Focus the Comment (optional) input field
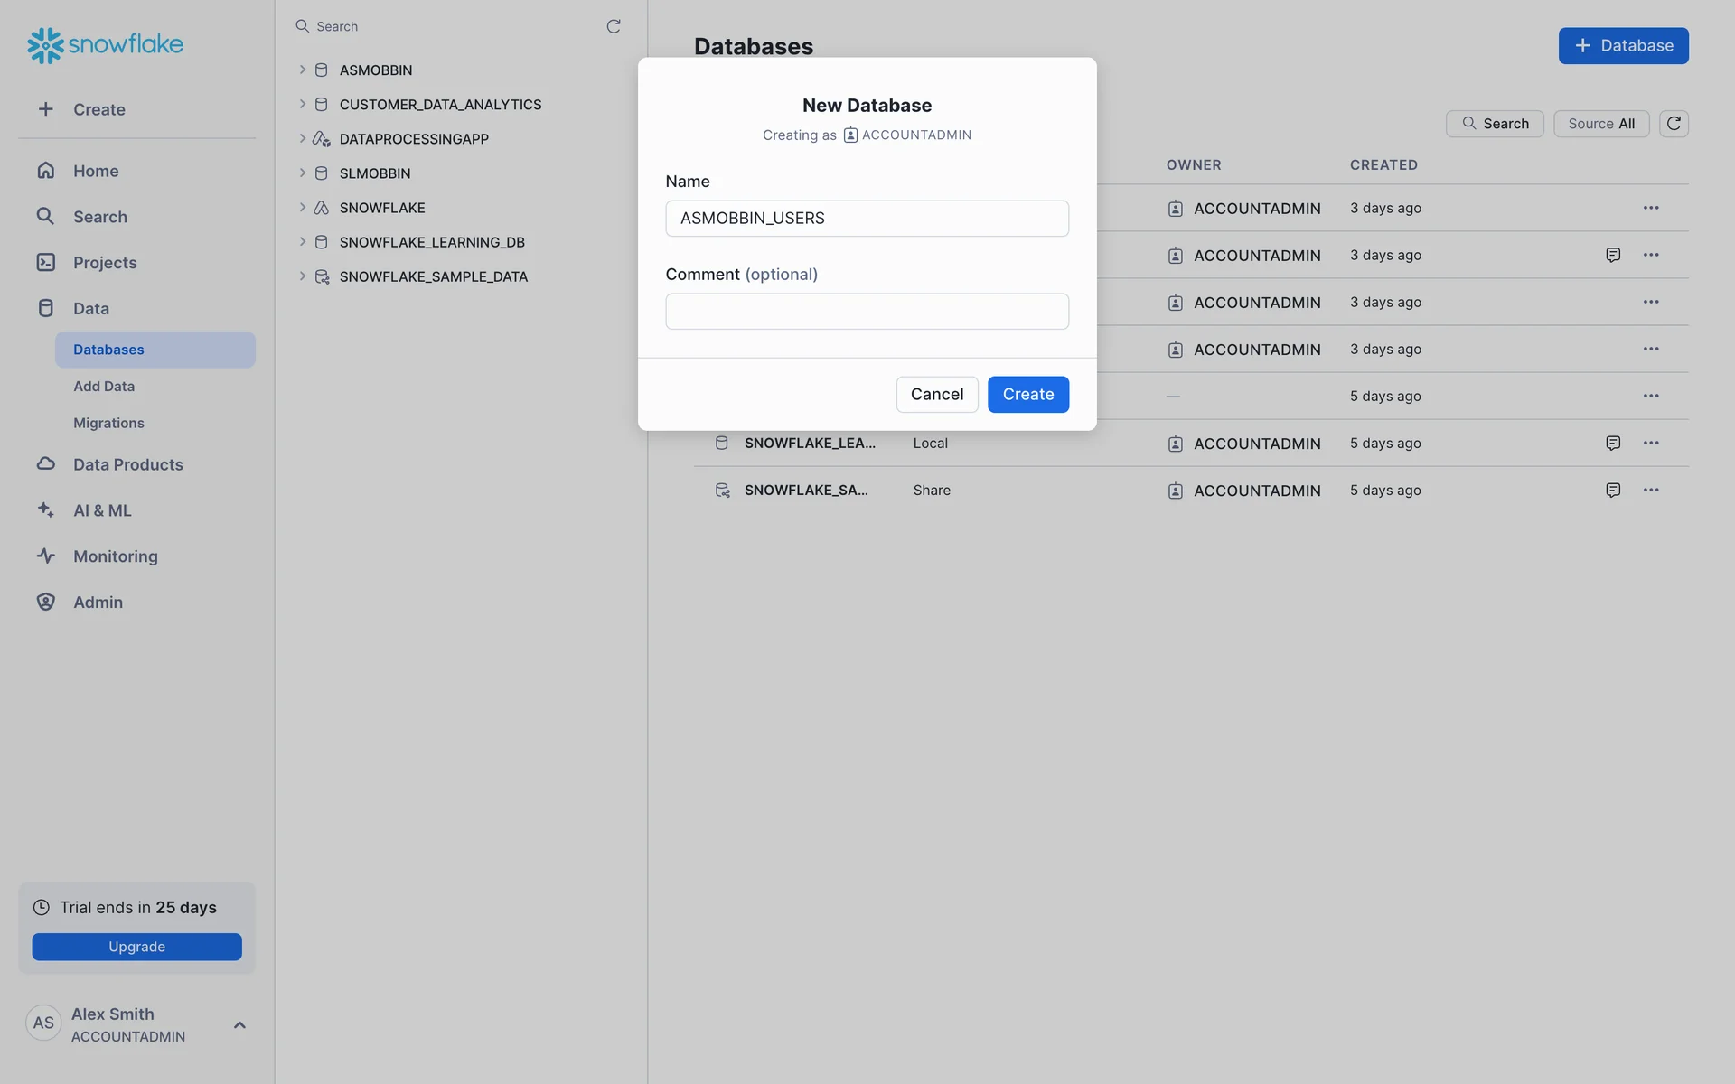Screen dimensions: 1735x1084 [867, 312]
